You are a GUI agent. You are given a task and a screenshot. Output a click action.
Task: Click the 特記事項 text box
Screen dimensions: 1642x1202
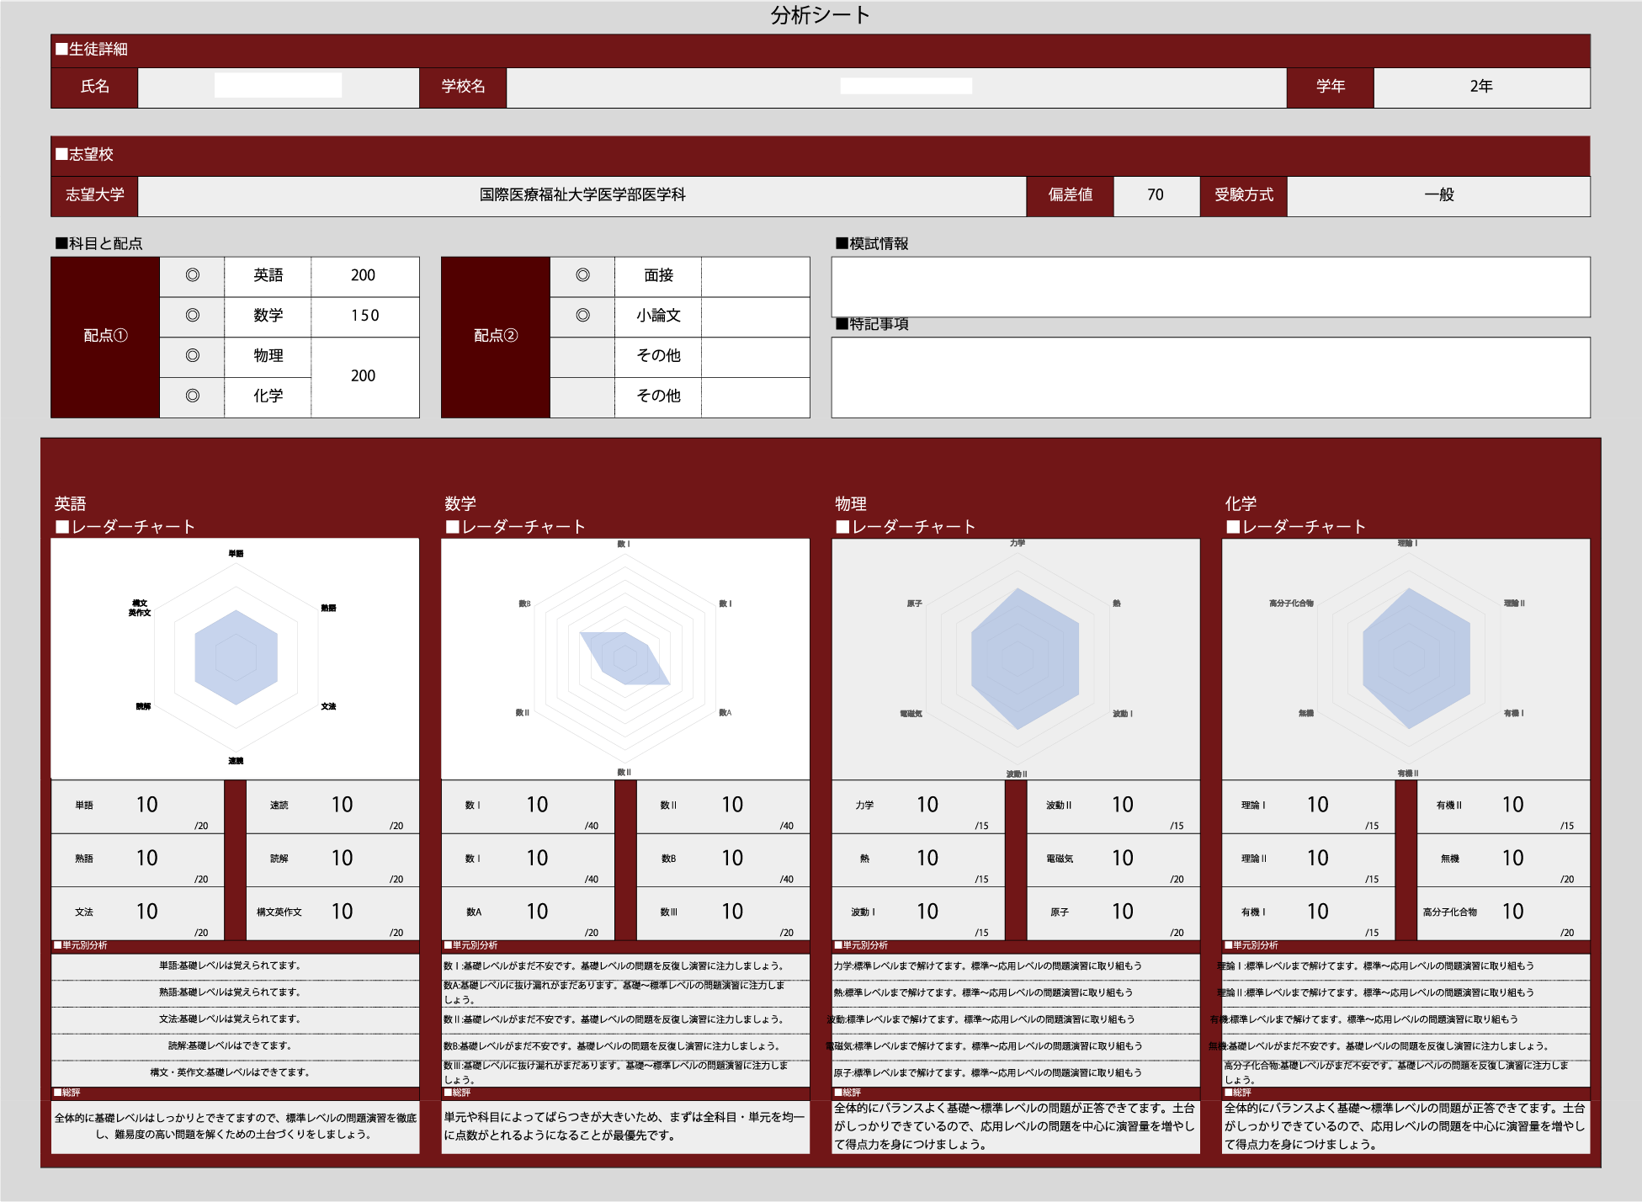tap(1210, 377)
